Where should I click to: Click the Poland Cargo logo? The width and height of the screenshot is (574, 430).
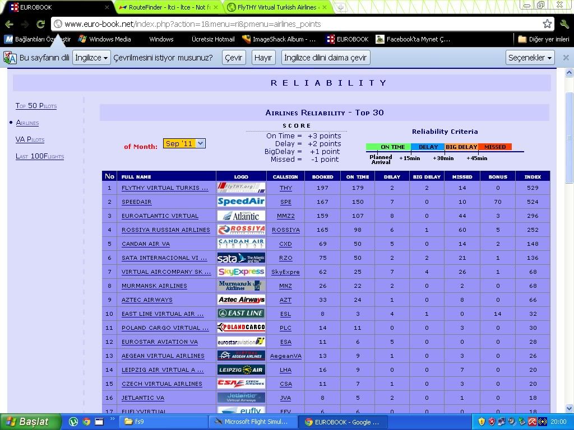(x=241, y=328)
